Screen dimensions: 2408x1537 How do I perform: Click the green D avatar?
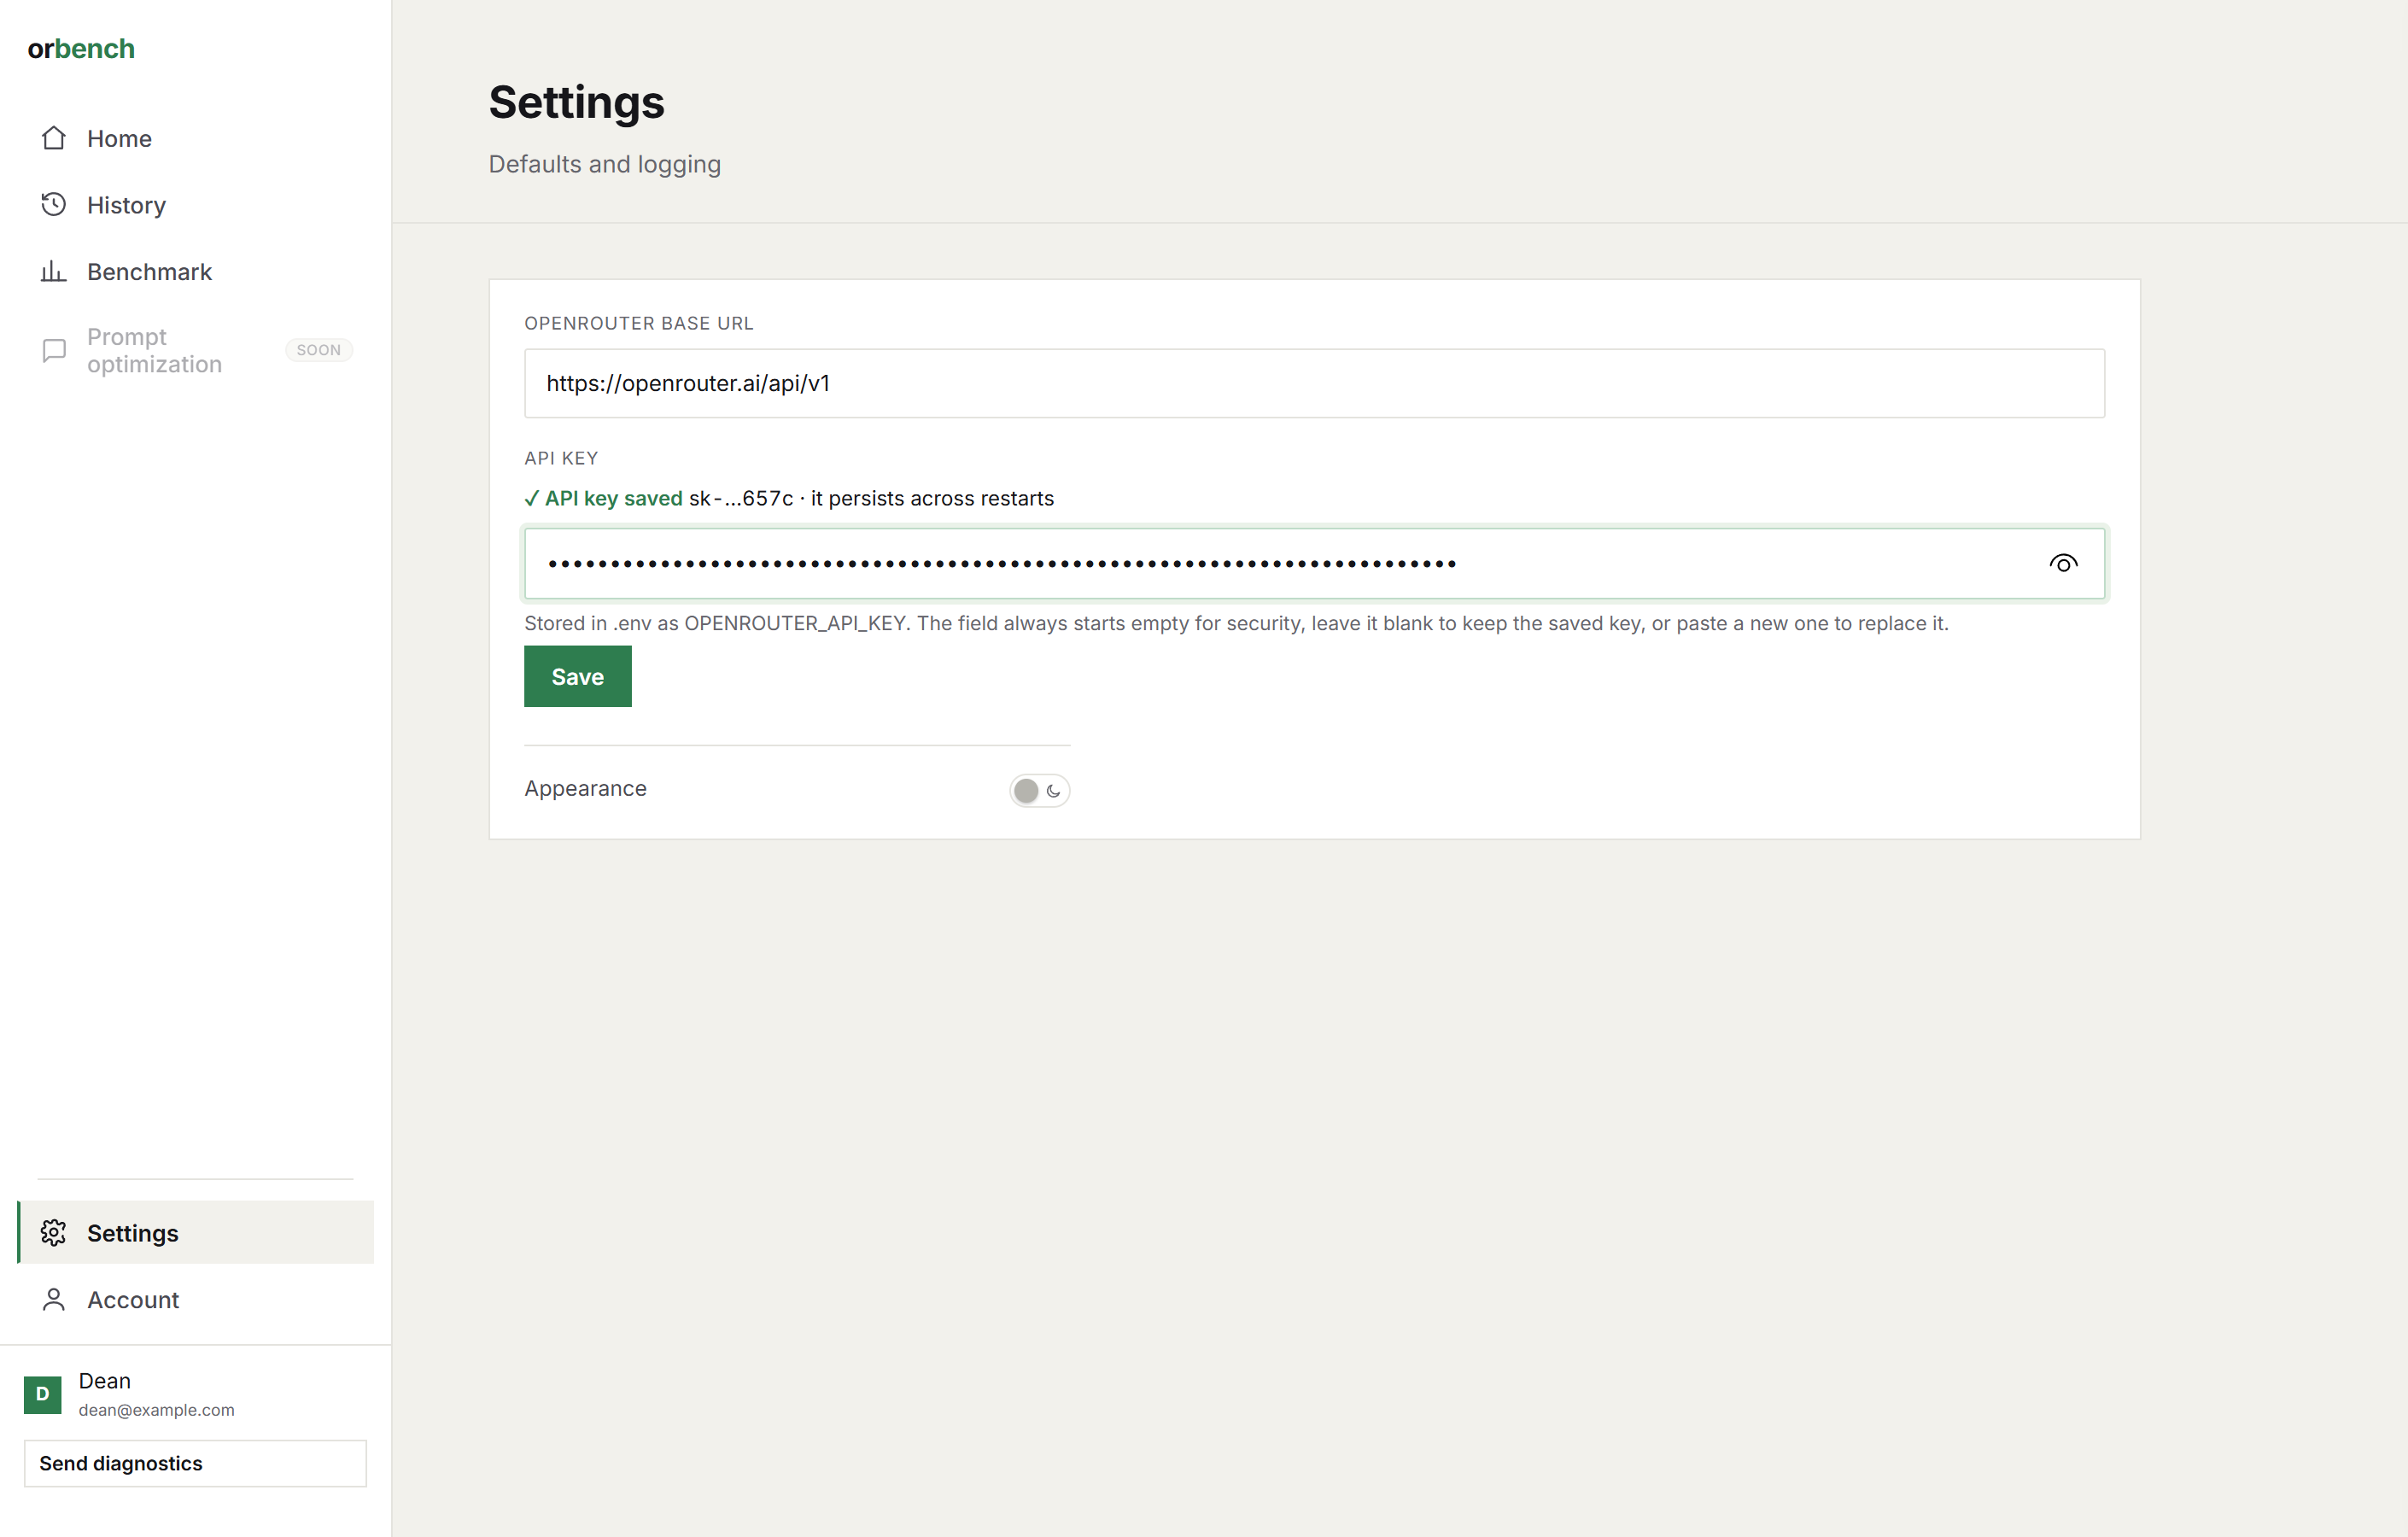(42, 1394)
